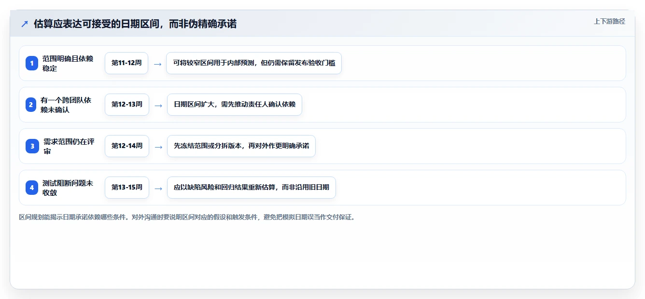The height and width of the screenshot is (299, 645).
Task: Open the 可将较窄区间用于内部预测 action box
Action: tap(254, 63)
